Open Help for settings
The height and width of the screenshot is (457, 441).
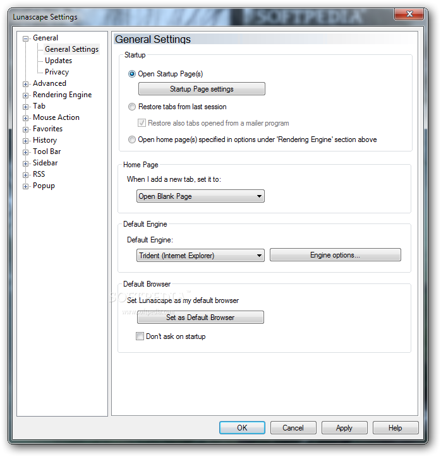pos(396,428)
